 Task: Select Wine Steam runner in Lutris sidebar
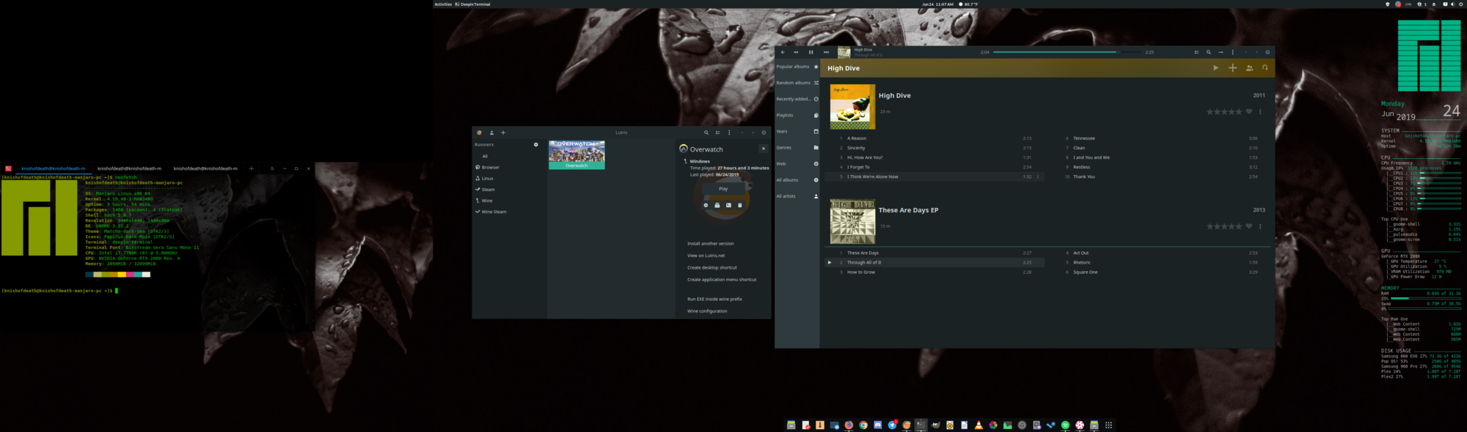(494, 212)
